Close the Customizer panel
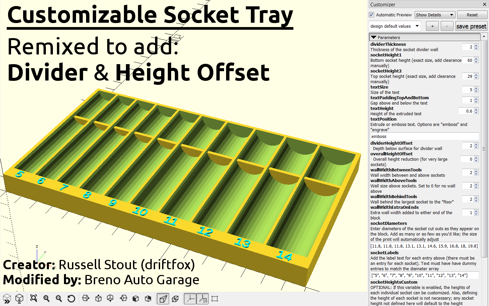This screenshot has width=489, height=306. coord(484,4)
